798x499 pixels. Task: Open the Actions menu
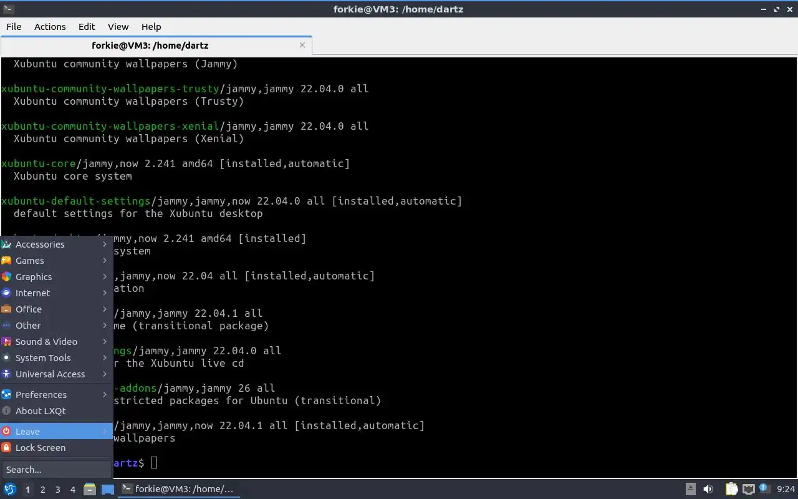click(x=50, y=26)
